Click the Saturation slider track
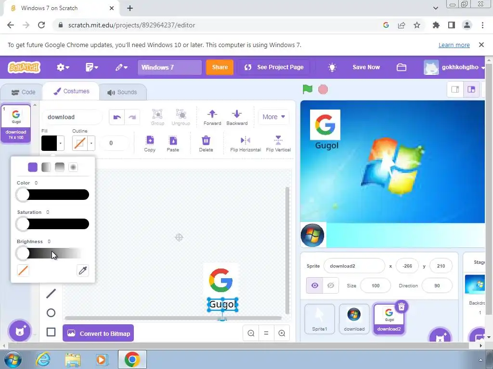This screenshot has height=369, width=493. tap(53, 224)
